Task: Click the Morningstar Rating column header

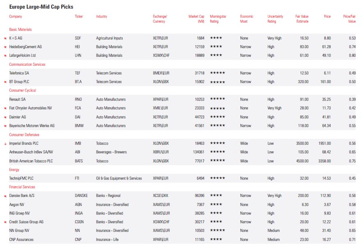Action: [x=218, y=19]
